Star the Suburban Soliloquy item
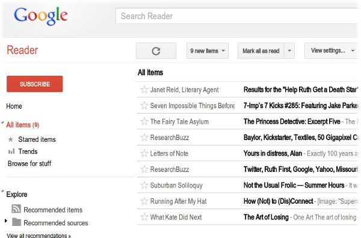 pyautogui.click(x=144, y=185)
